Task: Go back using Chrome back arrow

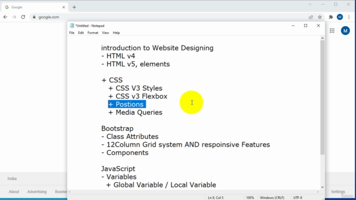Action: pyautogui.click(x=5, y=17)
